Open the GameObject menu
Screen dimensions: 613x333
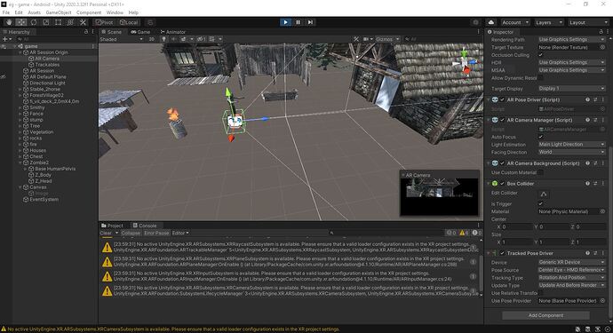(59, 12)
